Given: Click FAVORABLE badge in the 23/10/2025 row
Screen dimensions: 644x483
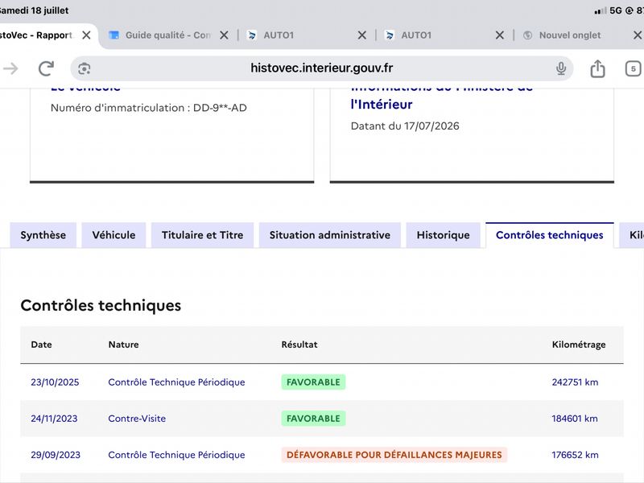Looking at the screenshot, I should coord(313,382).
